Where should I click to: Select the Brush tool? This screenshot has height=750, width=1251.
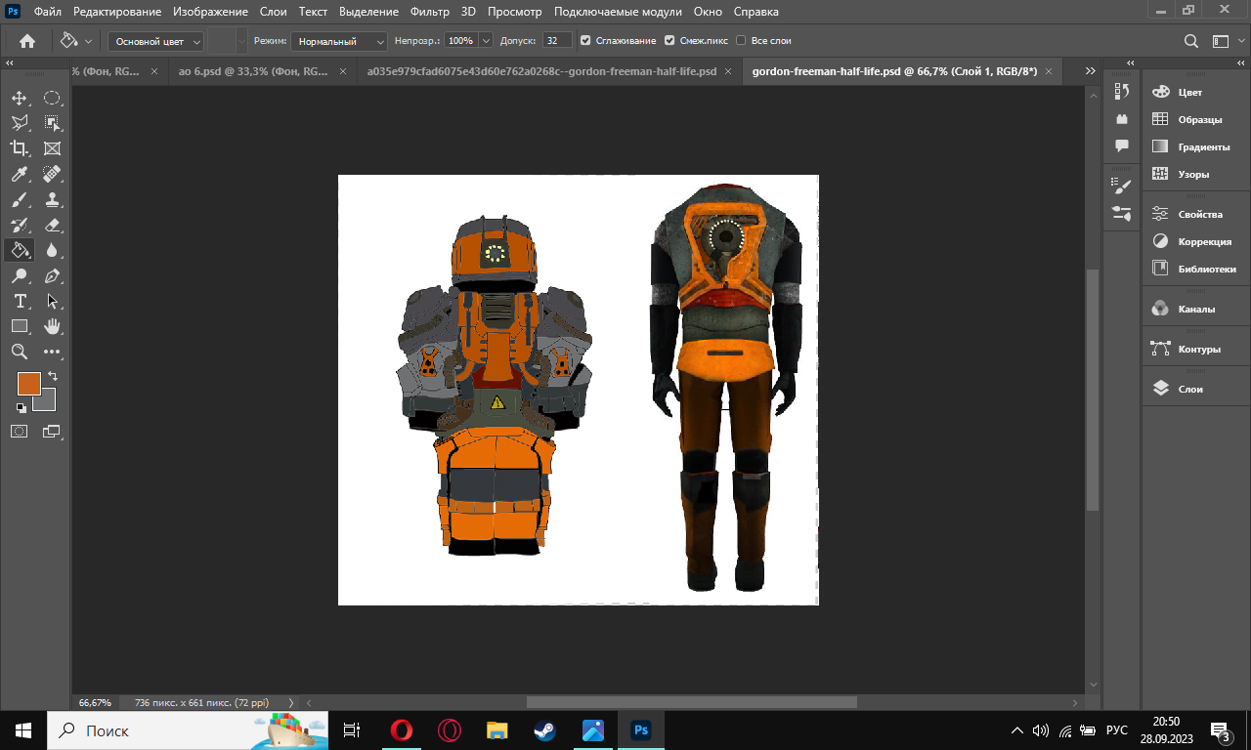(x=19, y=199)
